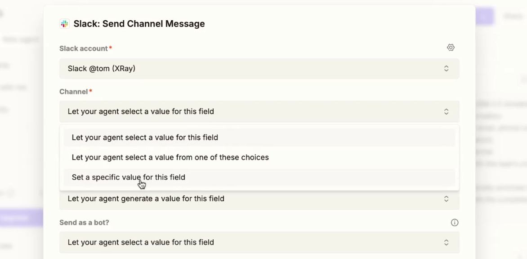Click the chevron on the Slack account selector
527x259 pixels.
446,68
